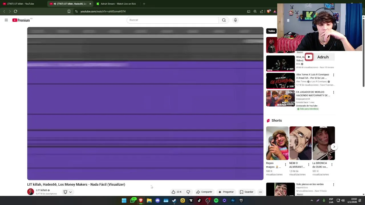Open Alex Torres X Luis R Conriquez title
The image size is (365, 205).
[313, 76]
